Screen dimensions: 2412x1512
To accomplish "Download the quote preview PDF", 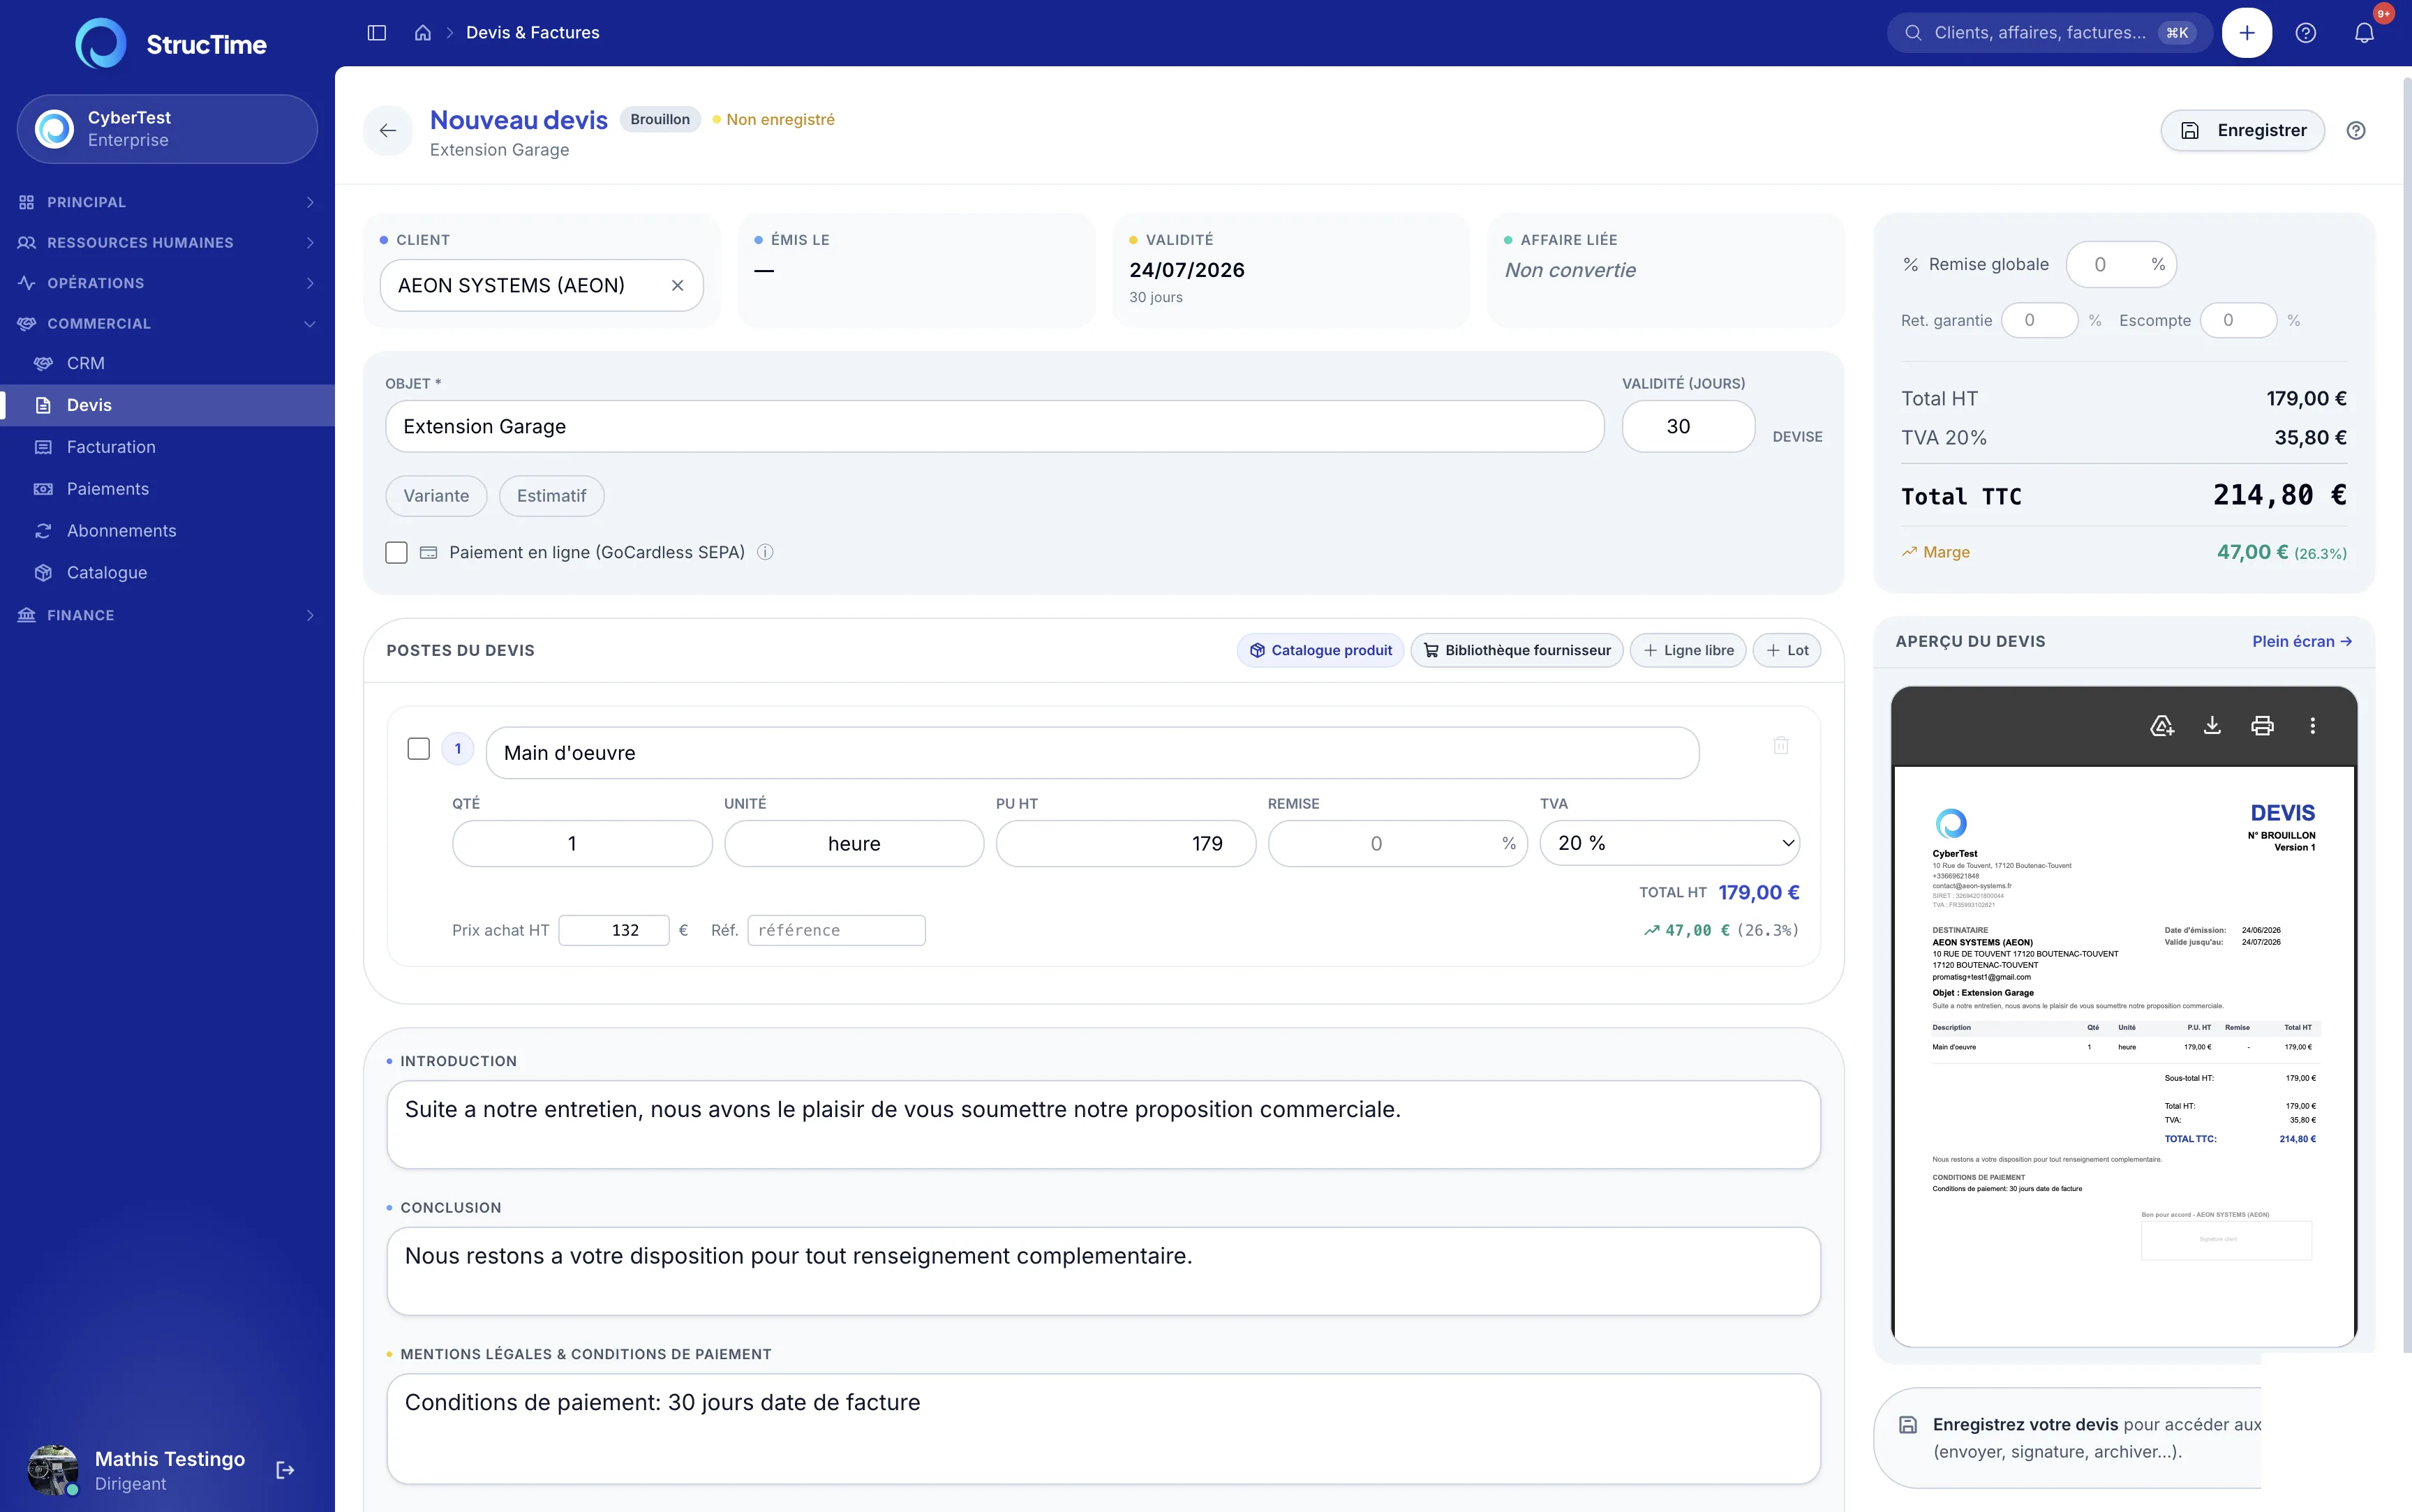I will [x=2212, y=726].
